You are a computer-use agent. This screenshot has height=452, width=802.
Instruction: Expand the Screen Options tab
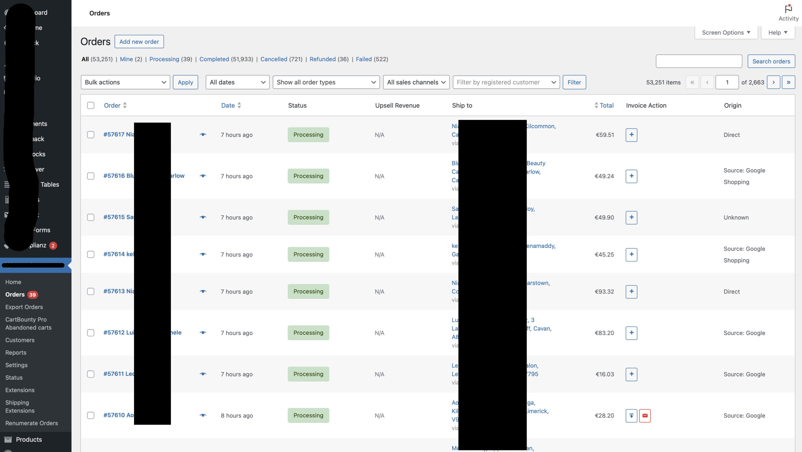[x=726, y=33]
